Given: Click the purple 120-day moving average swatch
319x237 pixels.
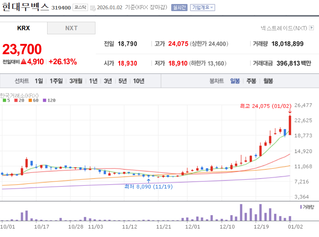Looking at the screenshot, I should coord(45,100).
